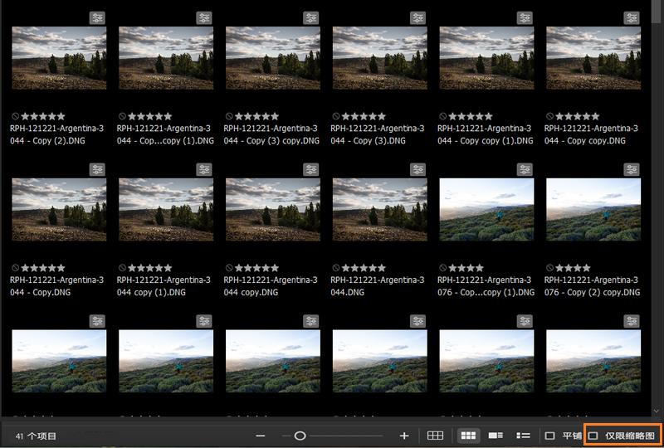Click the adjustments badge above 044 copy.DNG

(x=311, y=170)
